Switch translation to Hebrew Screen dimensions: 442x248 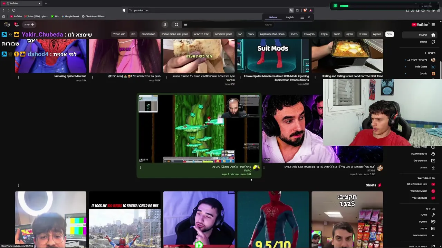(x=273, y=17)
